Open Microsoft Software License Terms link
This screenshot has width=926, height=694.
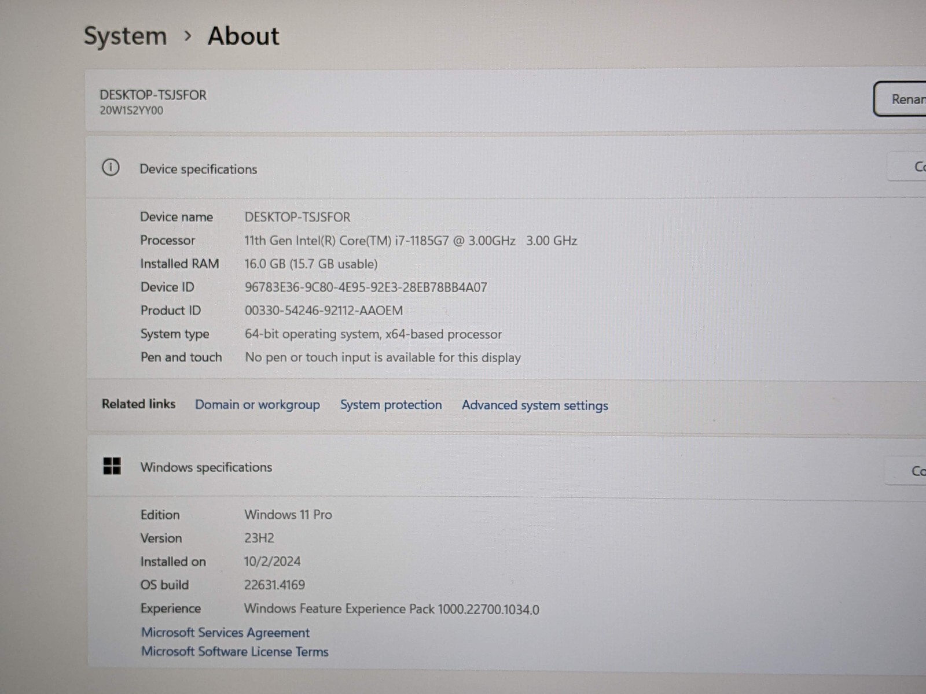point(234,651)
